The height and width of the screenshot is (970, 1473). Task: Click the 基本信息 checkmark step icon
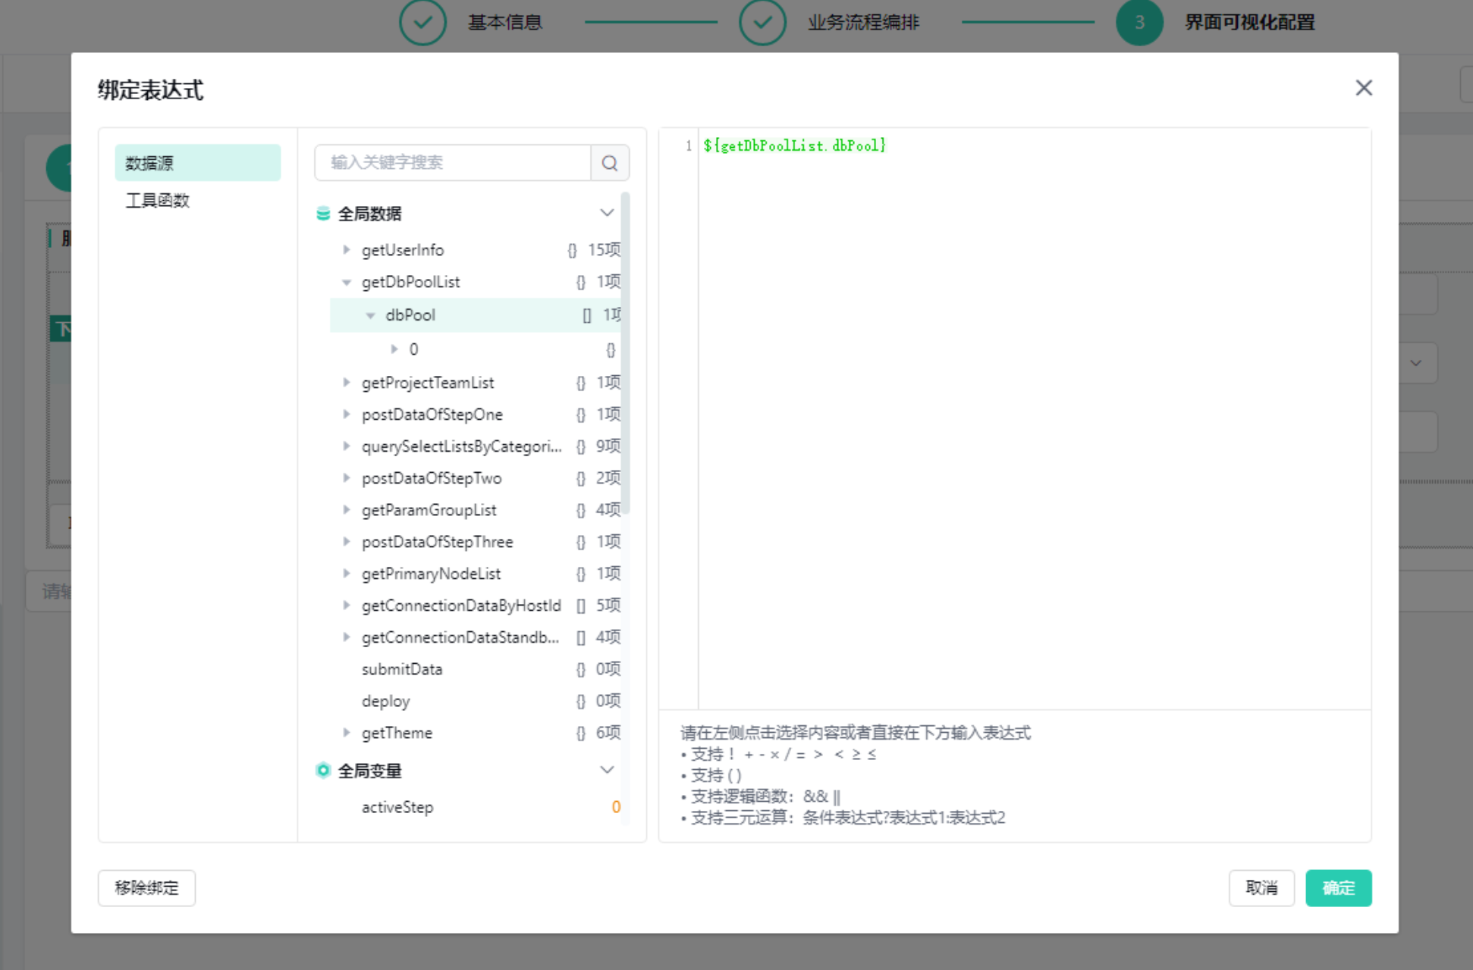click(422, 23)
